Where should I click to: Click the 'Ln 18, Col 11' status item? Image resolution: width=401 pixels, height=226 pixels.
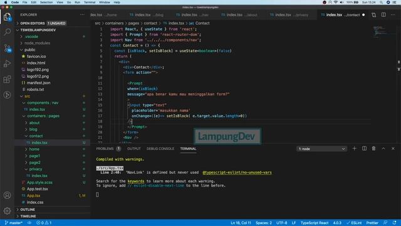point(241,223)
